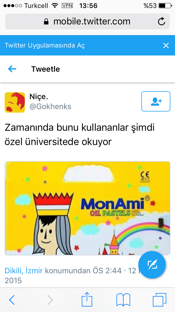Compose a new tweet with feather button

pyautogui.click(x=152, y=265)
